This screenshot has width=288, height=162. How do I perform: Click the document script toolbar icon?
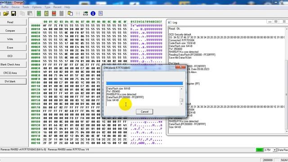click(100, 13)
